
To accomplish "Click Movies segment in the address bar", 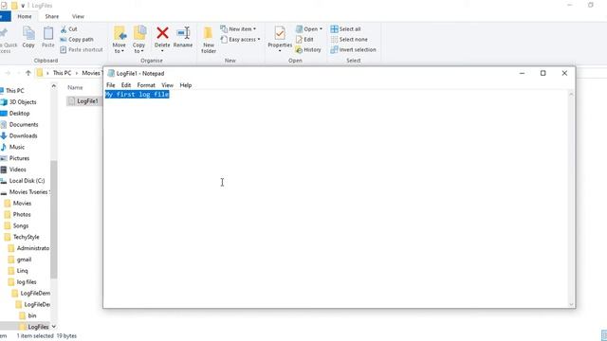I will tap(91, 73).
